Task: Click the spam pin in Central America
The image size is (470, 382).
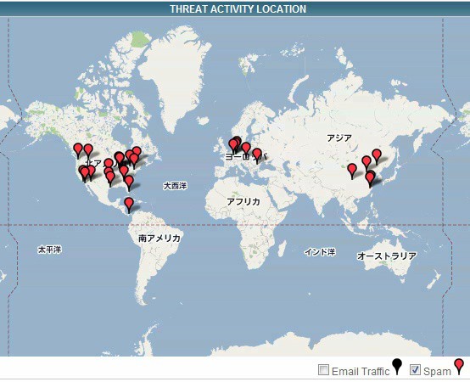Action: [129, 205]
